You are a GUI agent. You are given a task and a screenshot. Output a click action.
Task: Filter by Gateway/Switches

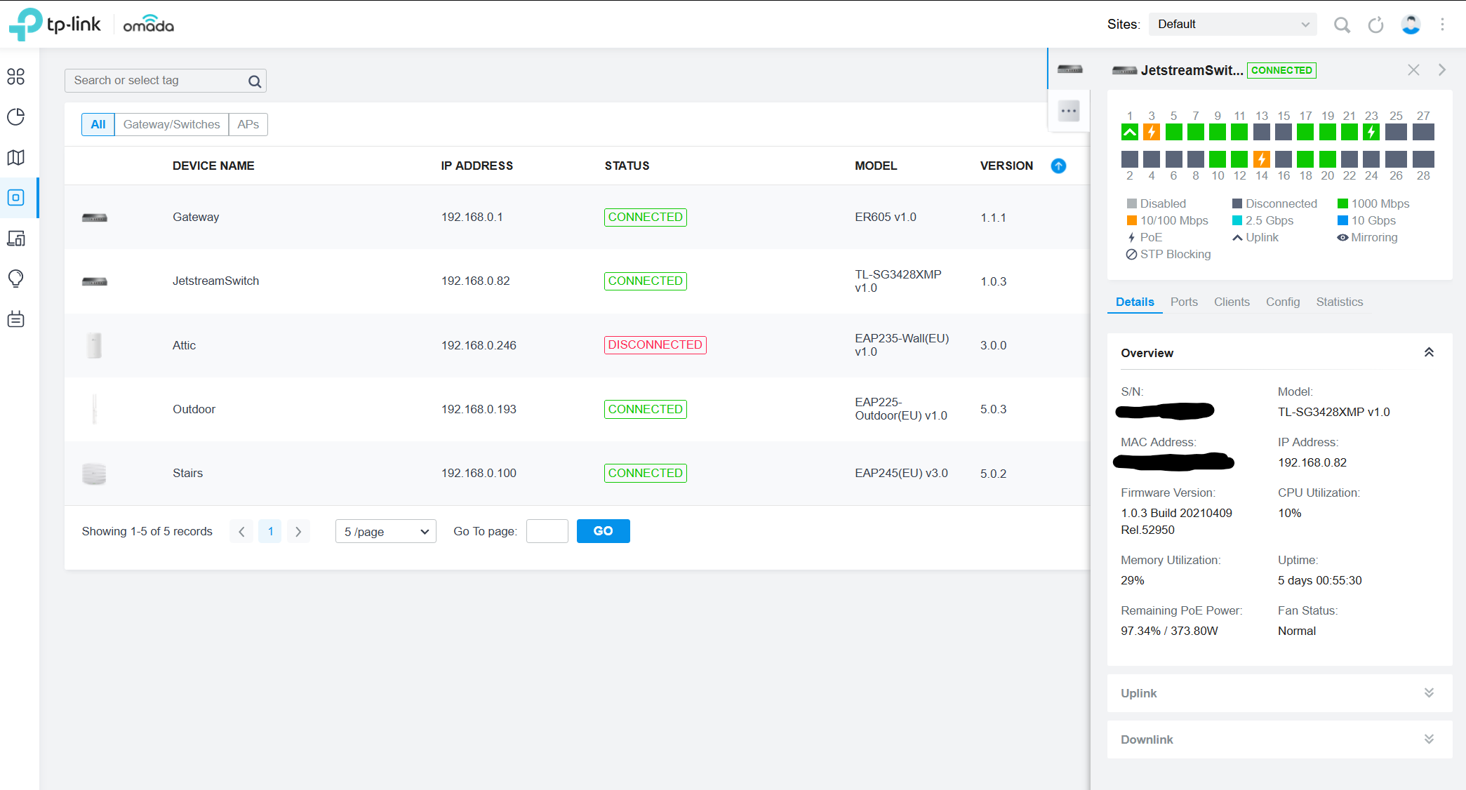(172, 124)
